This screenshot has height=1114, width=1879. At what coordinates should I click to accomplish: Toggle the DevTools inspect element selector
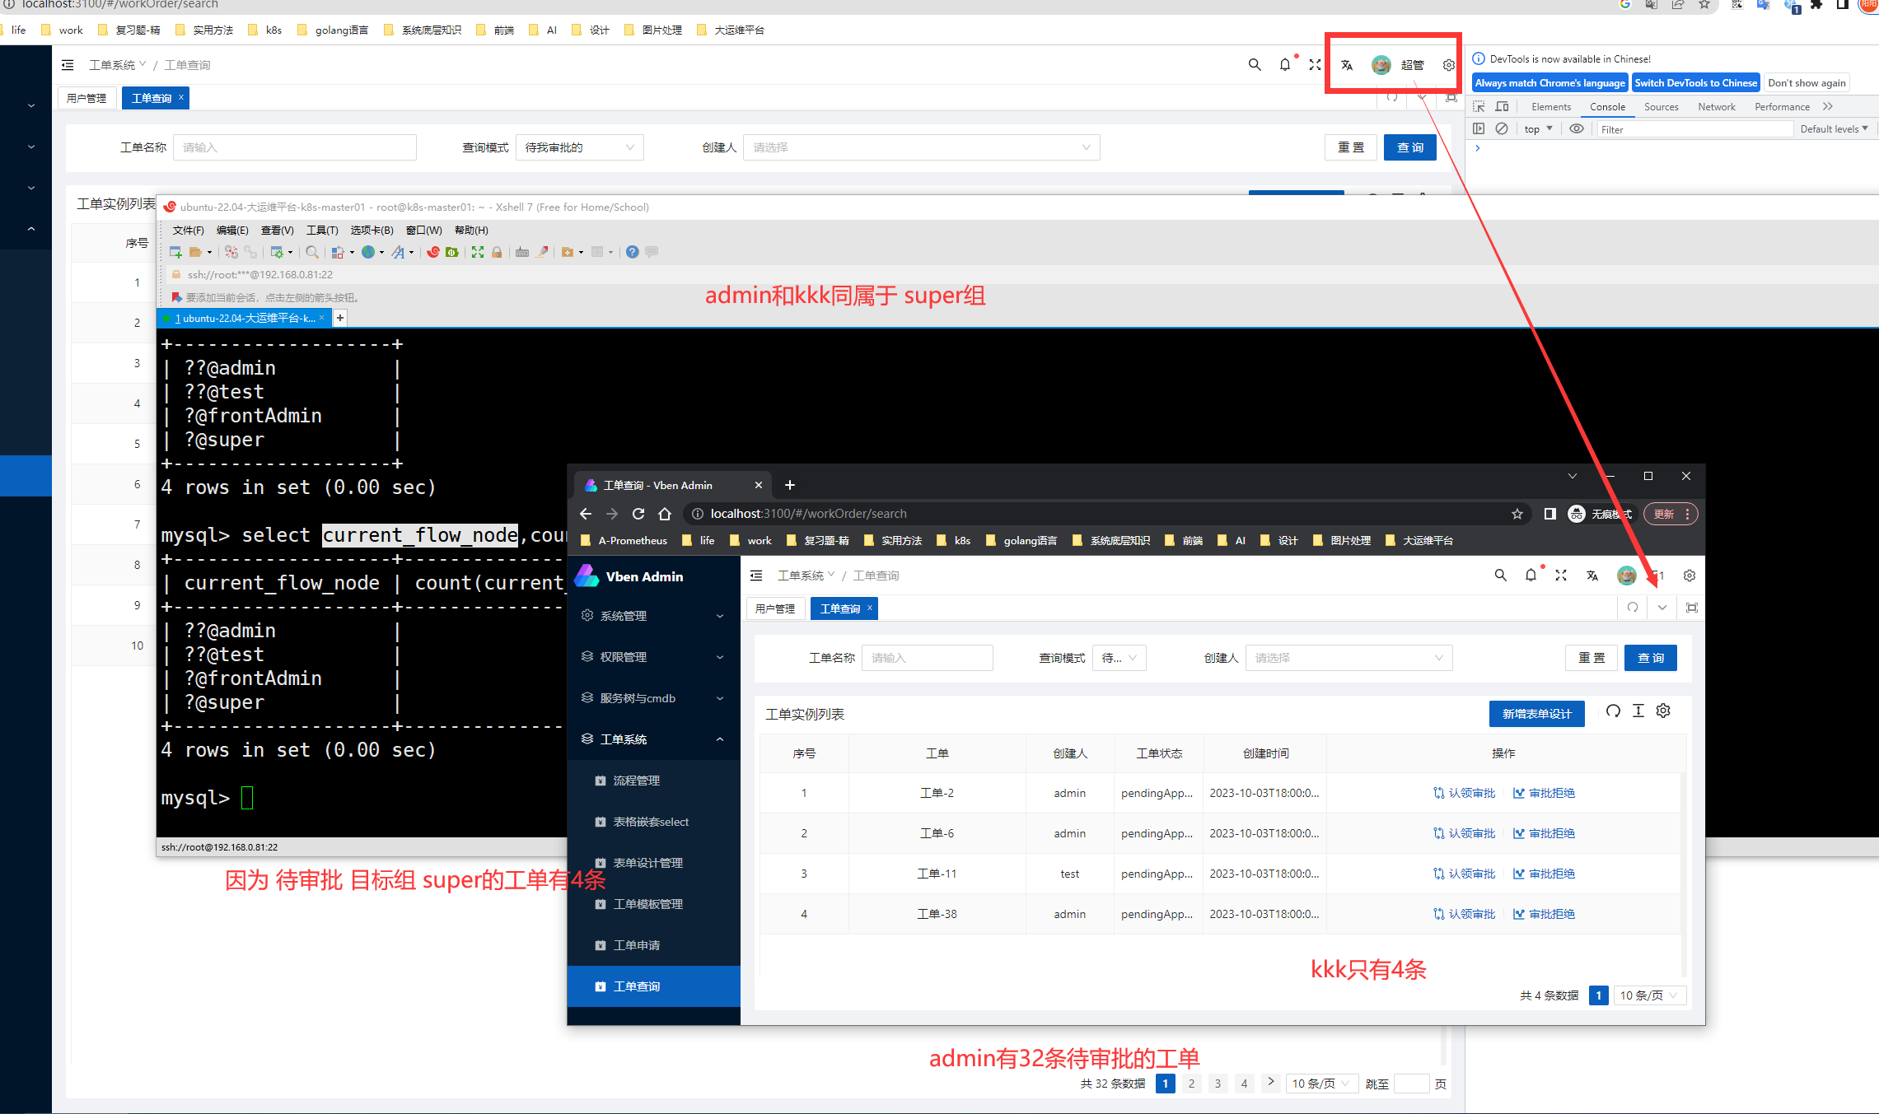click(1479, 107)
